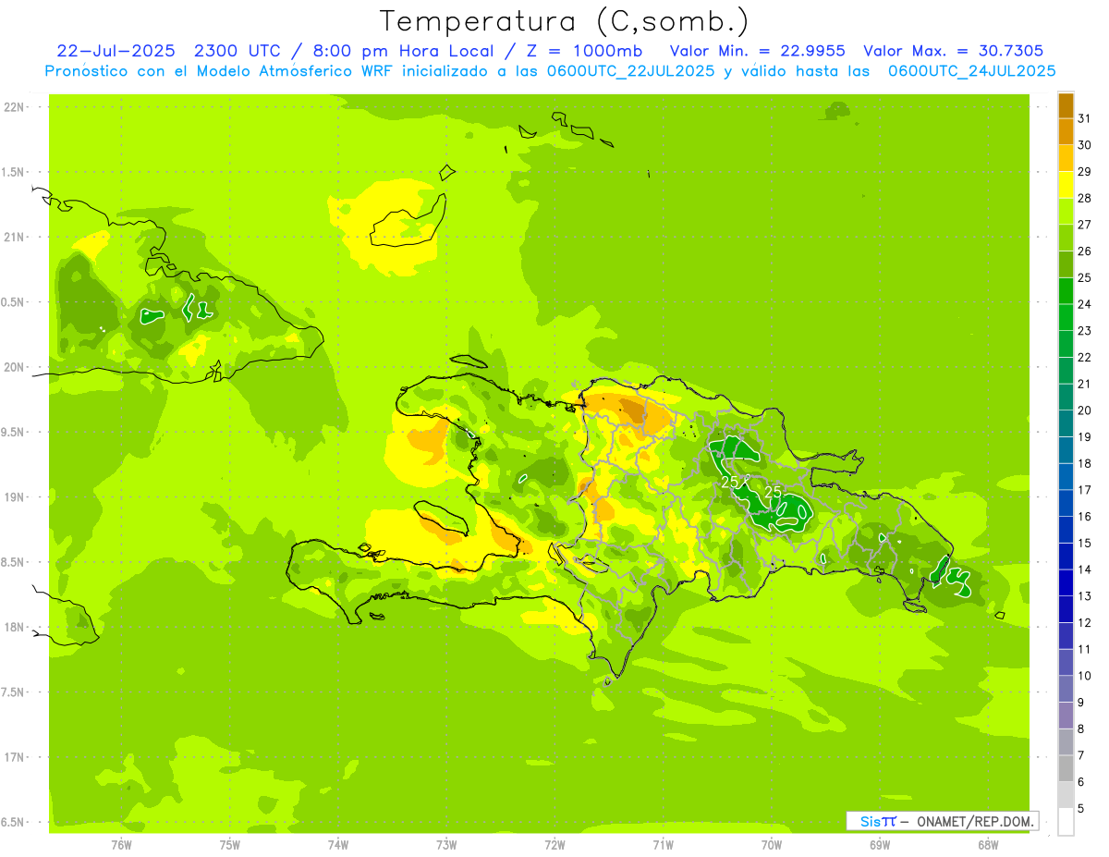Click the '19N' latitude axis label
Image resolution: width=1109 pixels, height=857 pixels.
pos(14,497)
